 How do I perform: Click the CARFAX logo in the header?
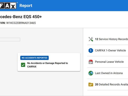pos(8,6)
